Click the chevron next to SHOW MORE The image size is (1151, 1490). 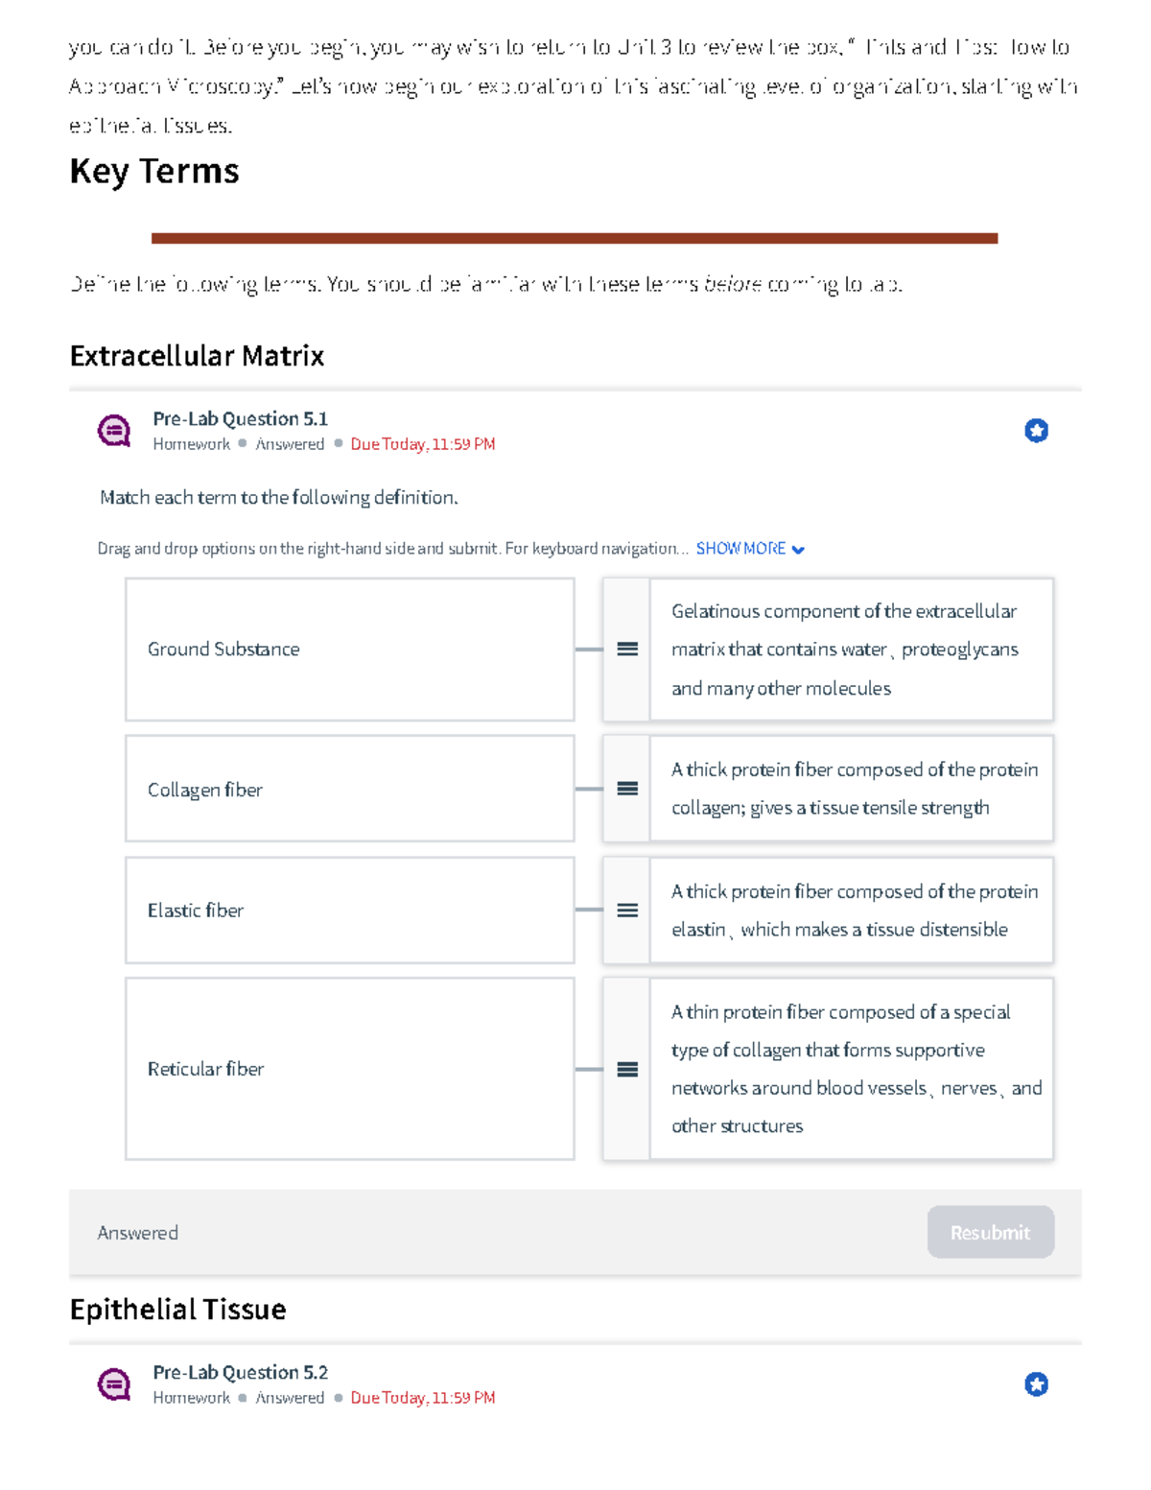(798, 550)
